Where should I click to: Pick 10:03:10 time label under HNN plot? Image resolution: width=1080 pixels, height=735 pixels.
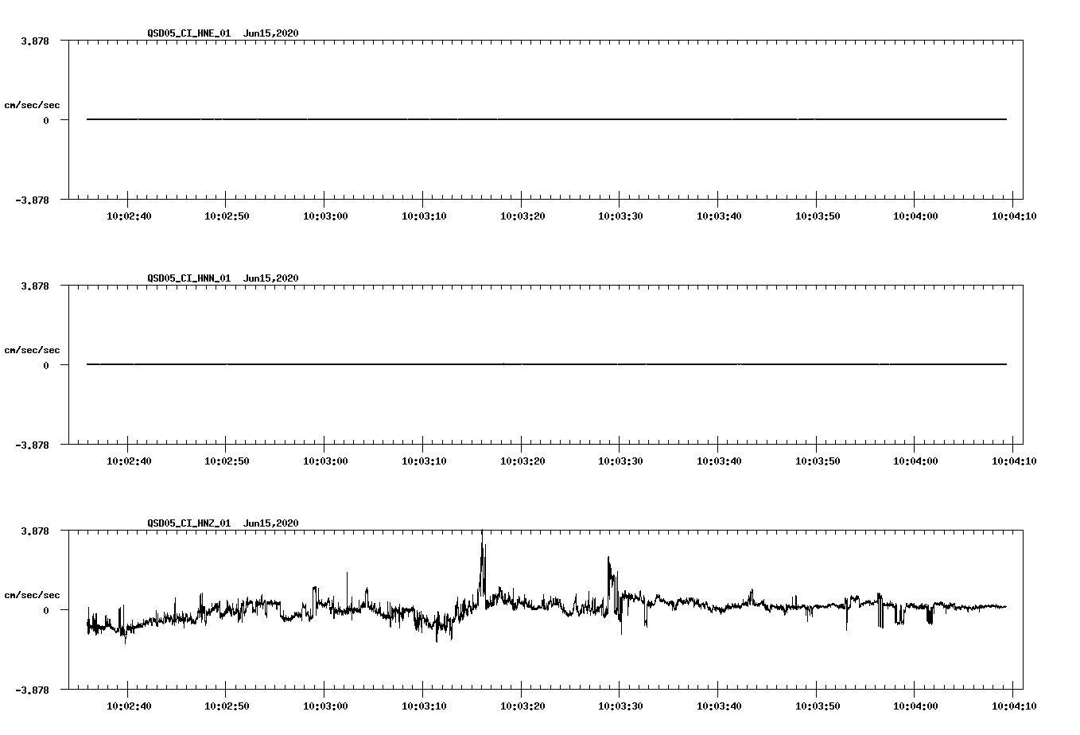pos(423,461)
